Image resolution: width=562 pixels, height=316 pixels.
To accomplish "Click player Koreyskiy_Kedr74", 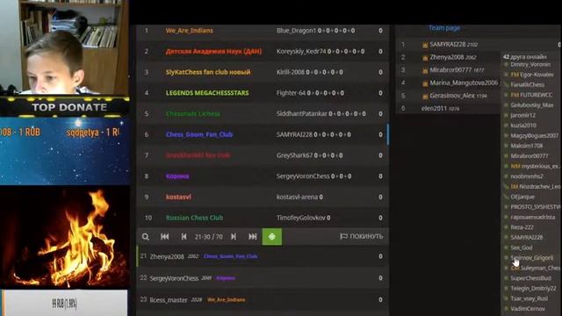I will [301, 52].
